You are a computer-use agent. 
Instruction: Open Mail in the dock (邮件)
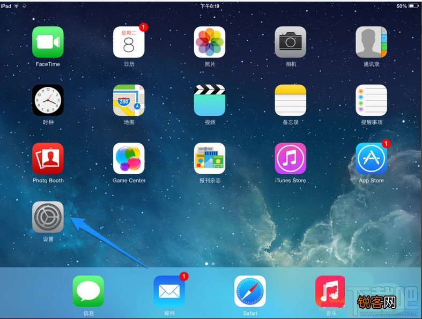(169, 291)
